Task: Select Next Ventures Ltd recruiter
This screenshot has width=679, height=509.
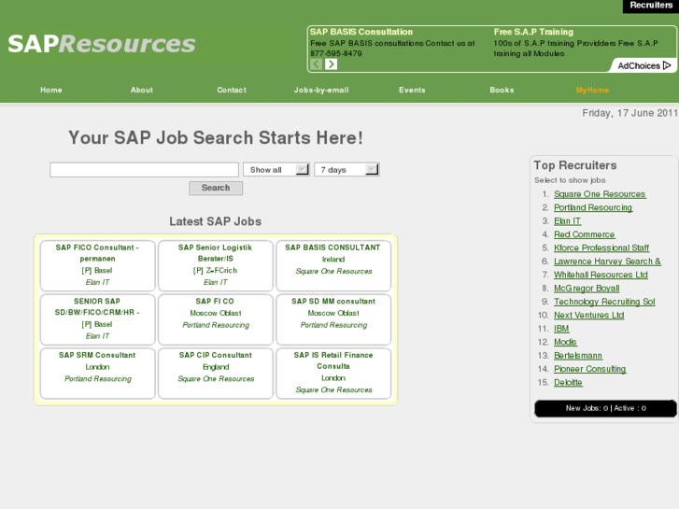Action: coord(589,315)
